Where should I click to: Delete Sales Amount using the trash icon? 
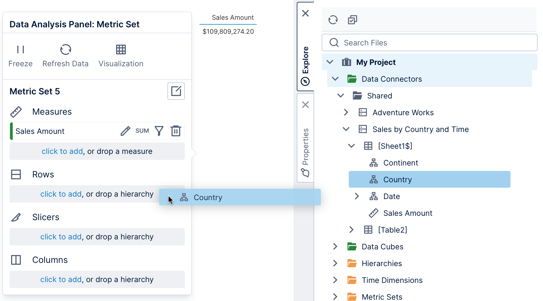(176, 131)
